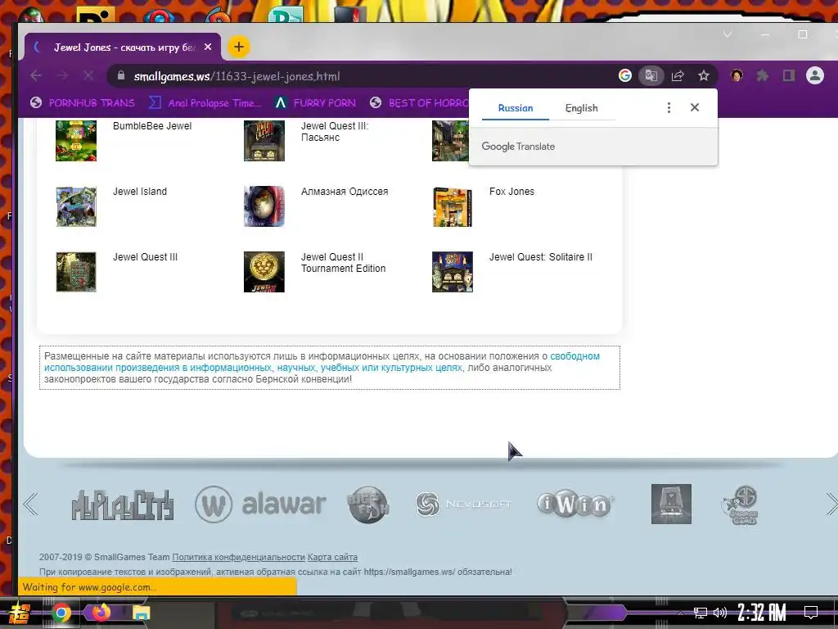Open the FURRY bookmark in the bar

[x=315, y=102]
